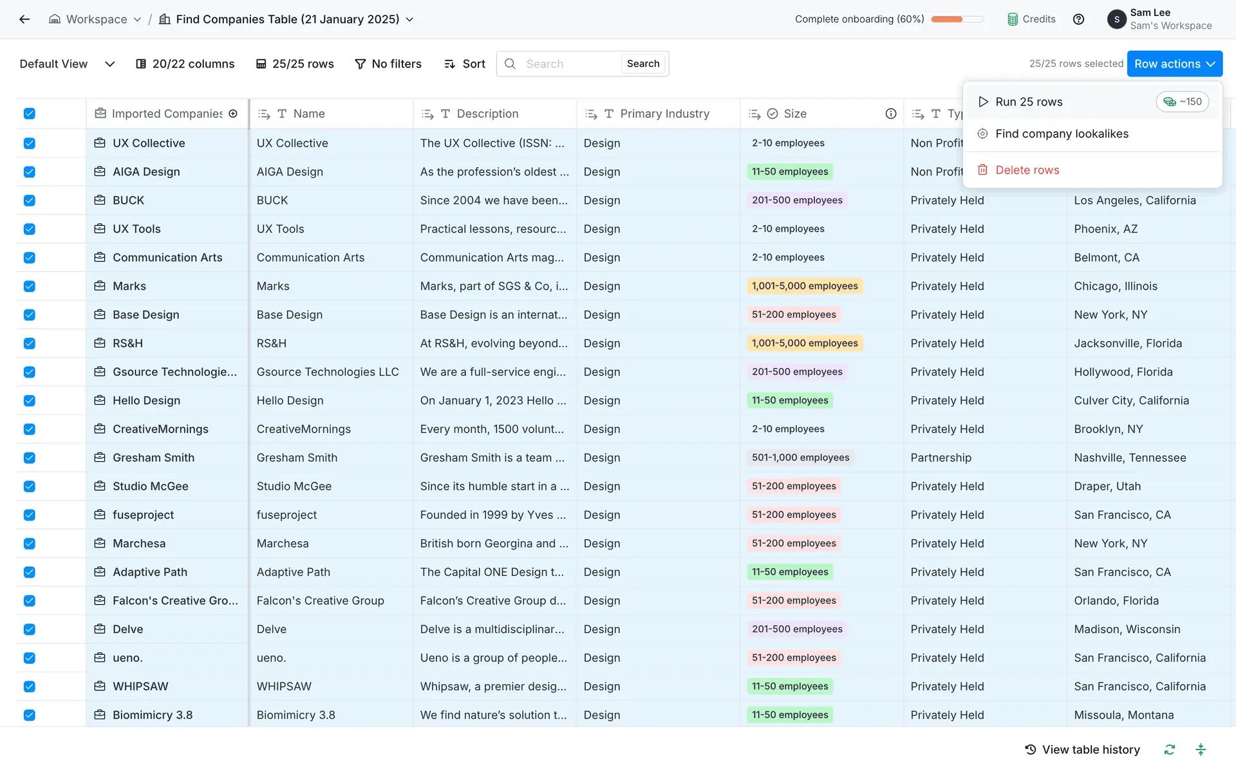Click the onboarding progress bar
This screenshot has width=1236, height=772.
(x=957, y=19)
